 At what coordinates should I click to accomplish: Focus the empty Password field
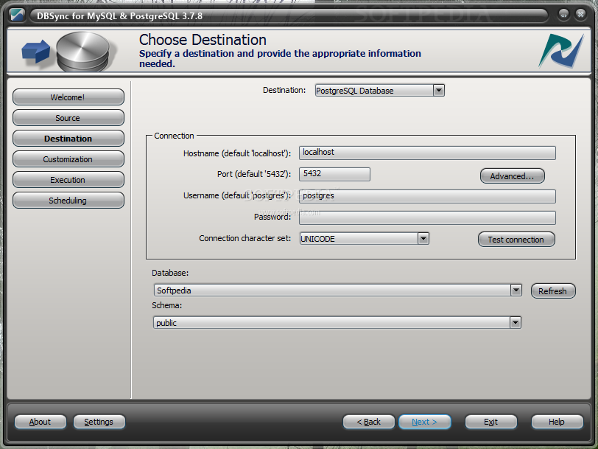point(427,217)
